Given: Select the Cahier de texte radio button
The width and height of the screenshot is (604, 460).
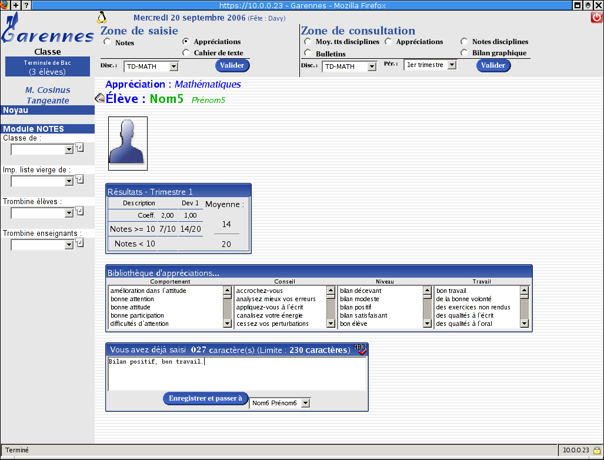Looking at the screenshot, I should click(186, 53).
